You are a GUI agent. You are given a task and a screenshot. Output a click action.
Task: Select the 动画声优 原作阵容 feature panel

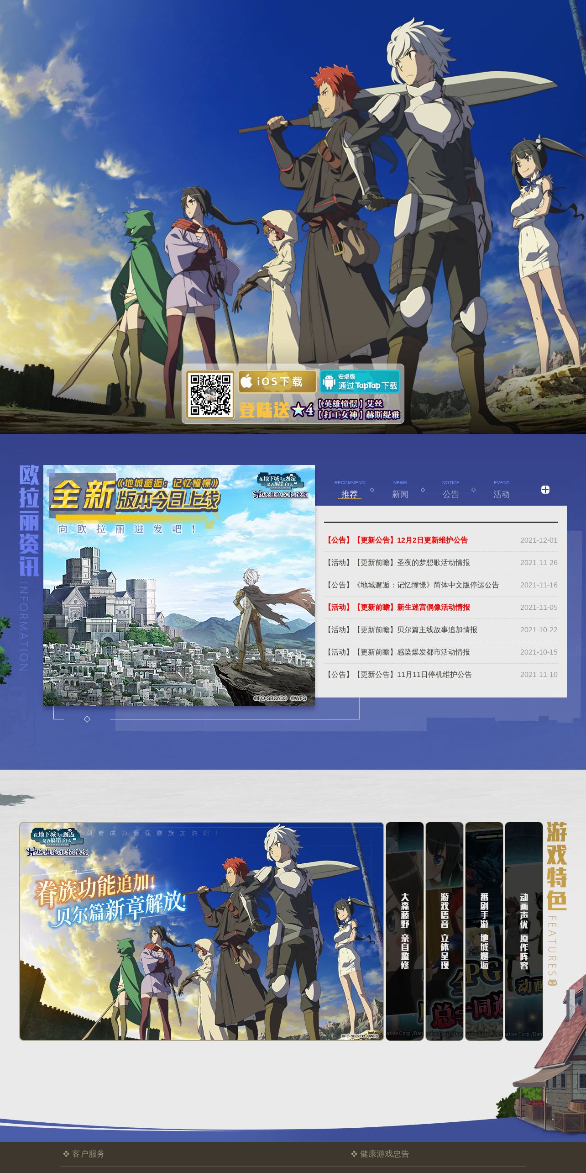coord(524,931)
